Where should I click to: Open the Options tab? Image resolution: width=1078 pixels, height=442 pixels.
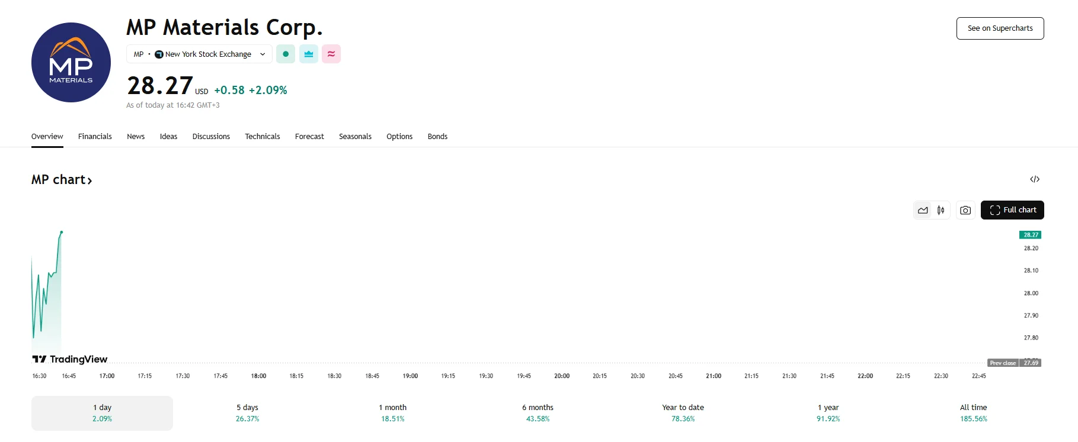(x=399, y=136)
